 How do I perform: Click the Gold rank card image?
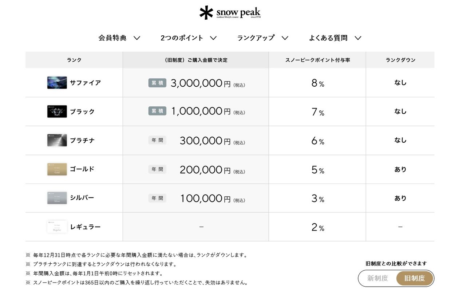[57, 169]
